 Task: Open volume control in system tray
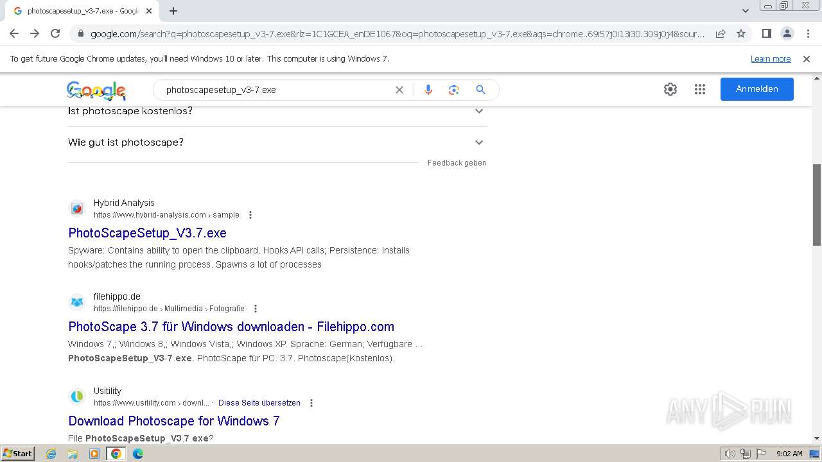click(730, 454)
